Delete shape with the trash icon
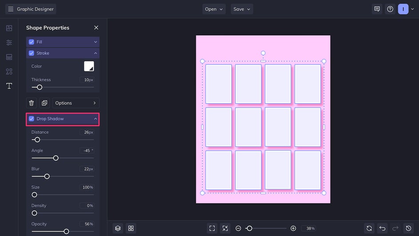This screenshot has width=419, height=236. click(32, 103)
